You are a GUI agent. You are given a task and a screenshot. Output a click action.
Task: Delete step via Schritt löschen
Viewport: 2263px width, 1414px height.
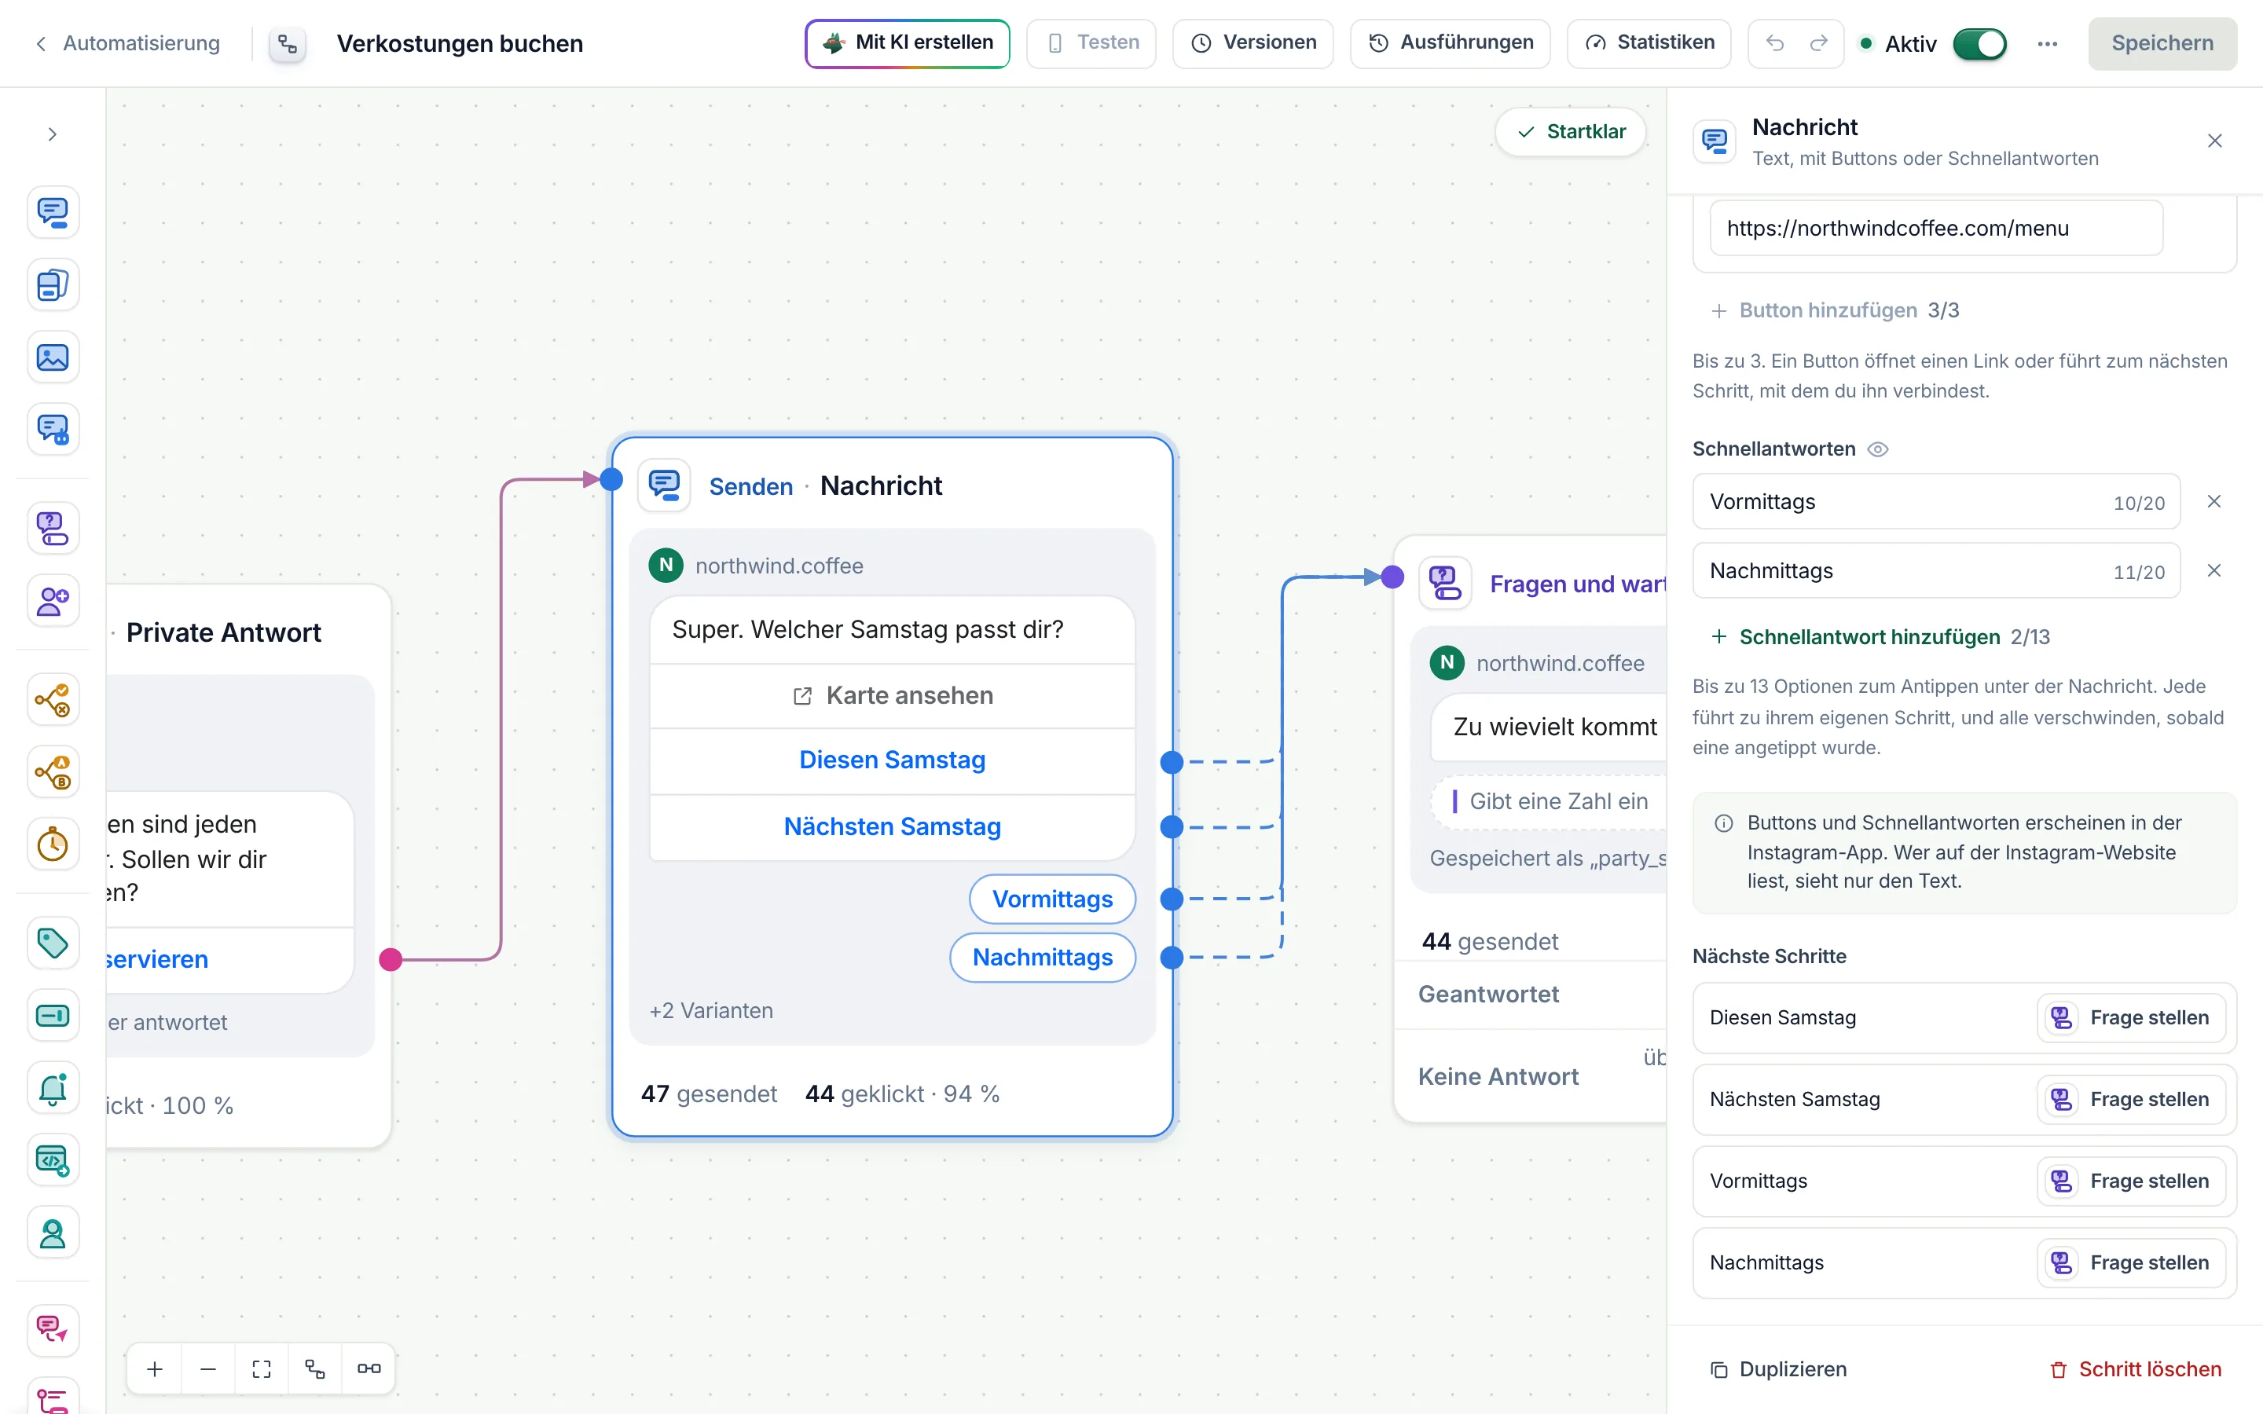click(x=2136, y=1369)
